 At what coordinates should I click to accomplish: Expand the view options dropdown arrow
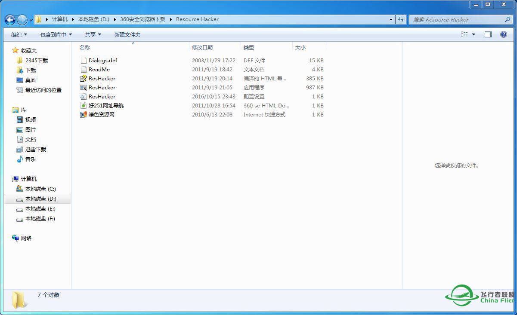tap(474, 34)
